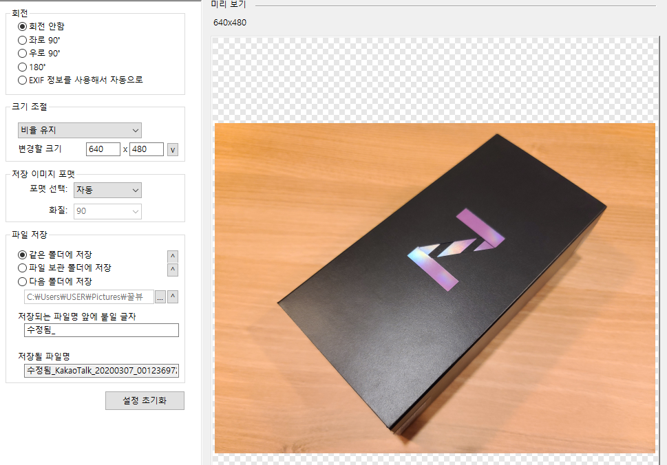
Task: Select 같은 폴더에 저장 option
Action: [55, 255]
